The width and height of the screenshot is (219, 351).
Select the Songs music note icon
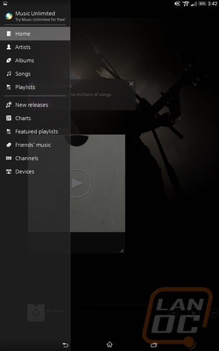click(9, 74)
